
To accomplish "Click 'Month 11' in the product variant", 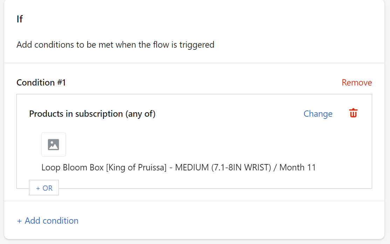I will coord(297,168).
